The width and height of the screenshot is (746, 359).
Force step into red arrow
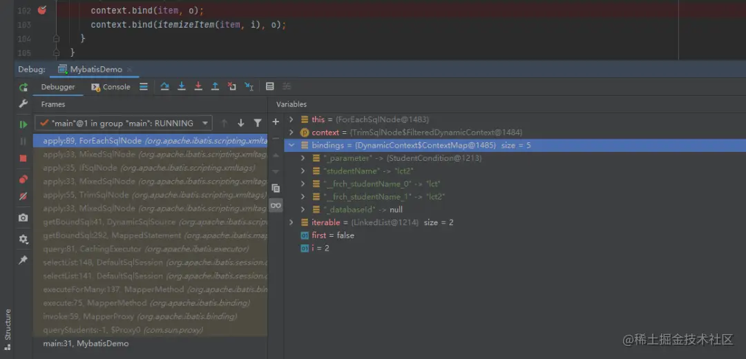click(198, 86)
